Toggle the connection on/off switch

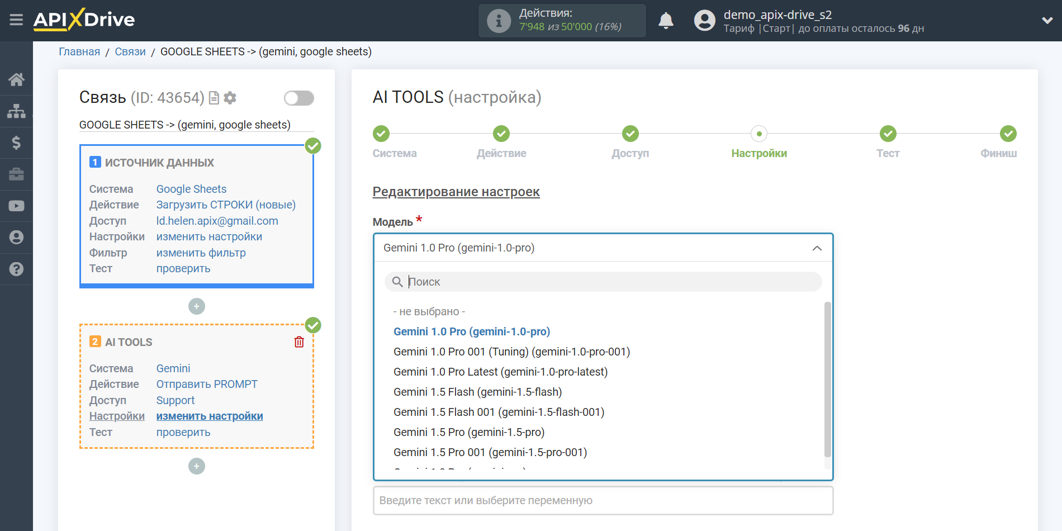298,98
